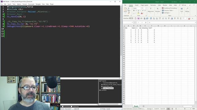Screen dimensions: 197x110
Task: Open the Navigate menu in AHK Studio
Action: pos(38,4)
